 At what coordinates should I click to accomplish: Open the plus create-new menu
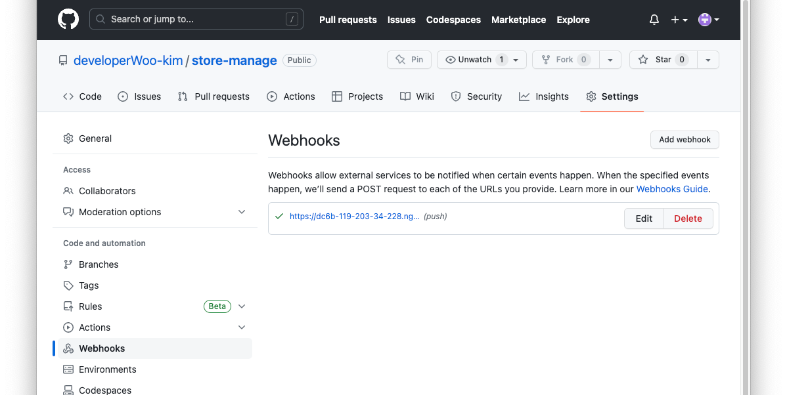click(679, 20)
